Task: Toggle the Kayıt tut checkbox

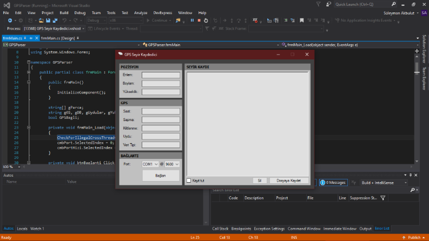Action: (x=189, y=180)
